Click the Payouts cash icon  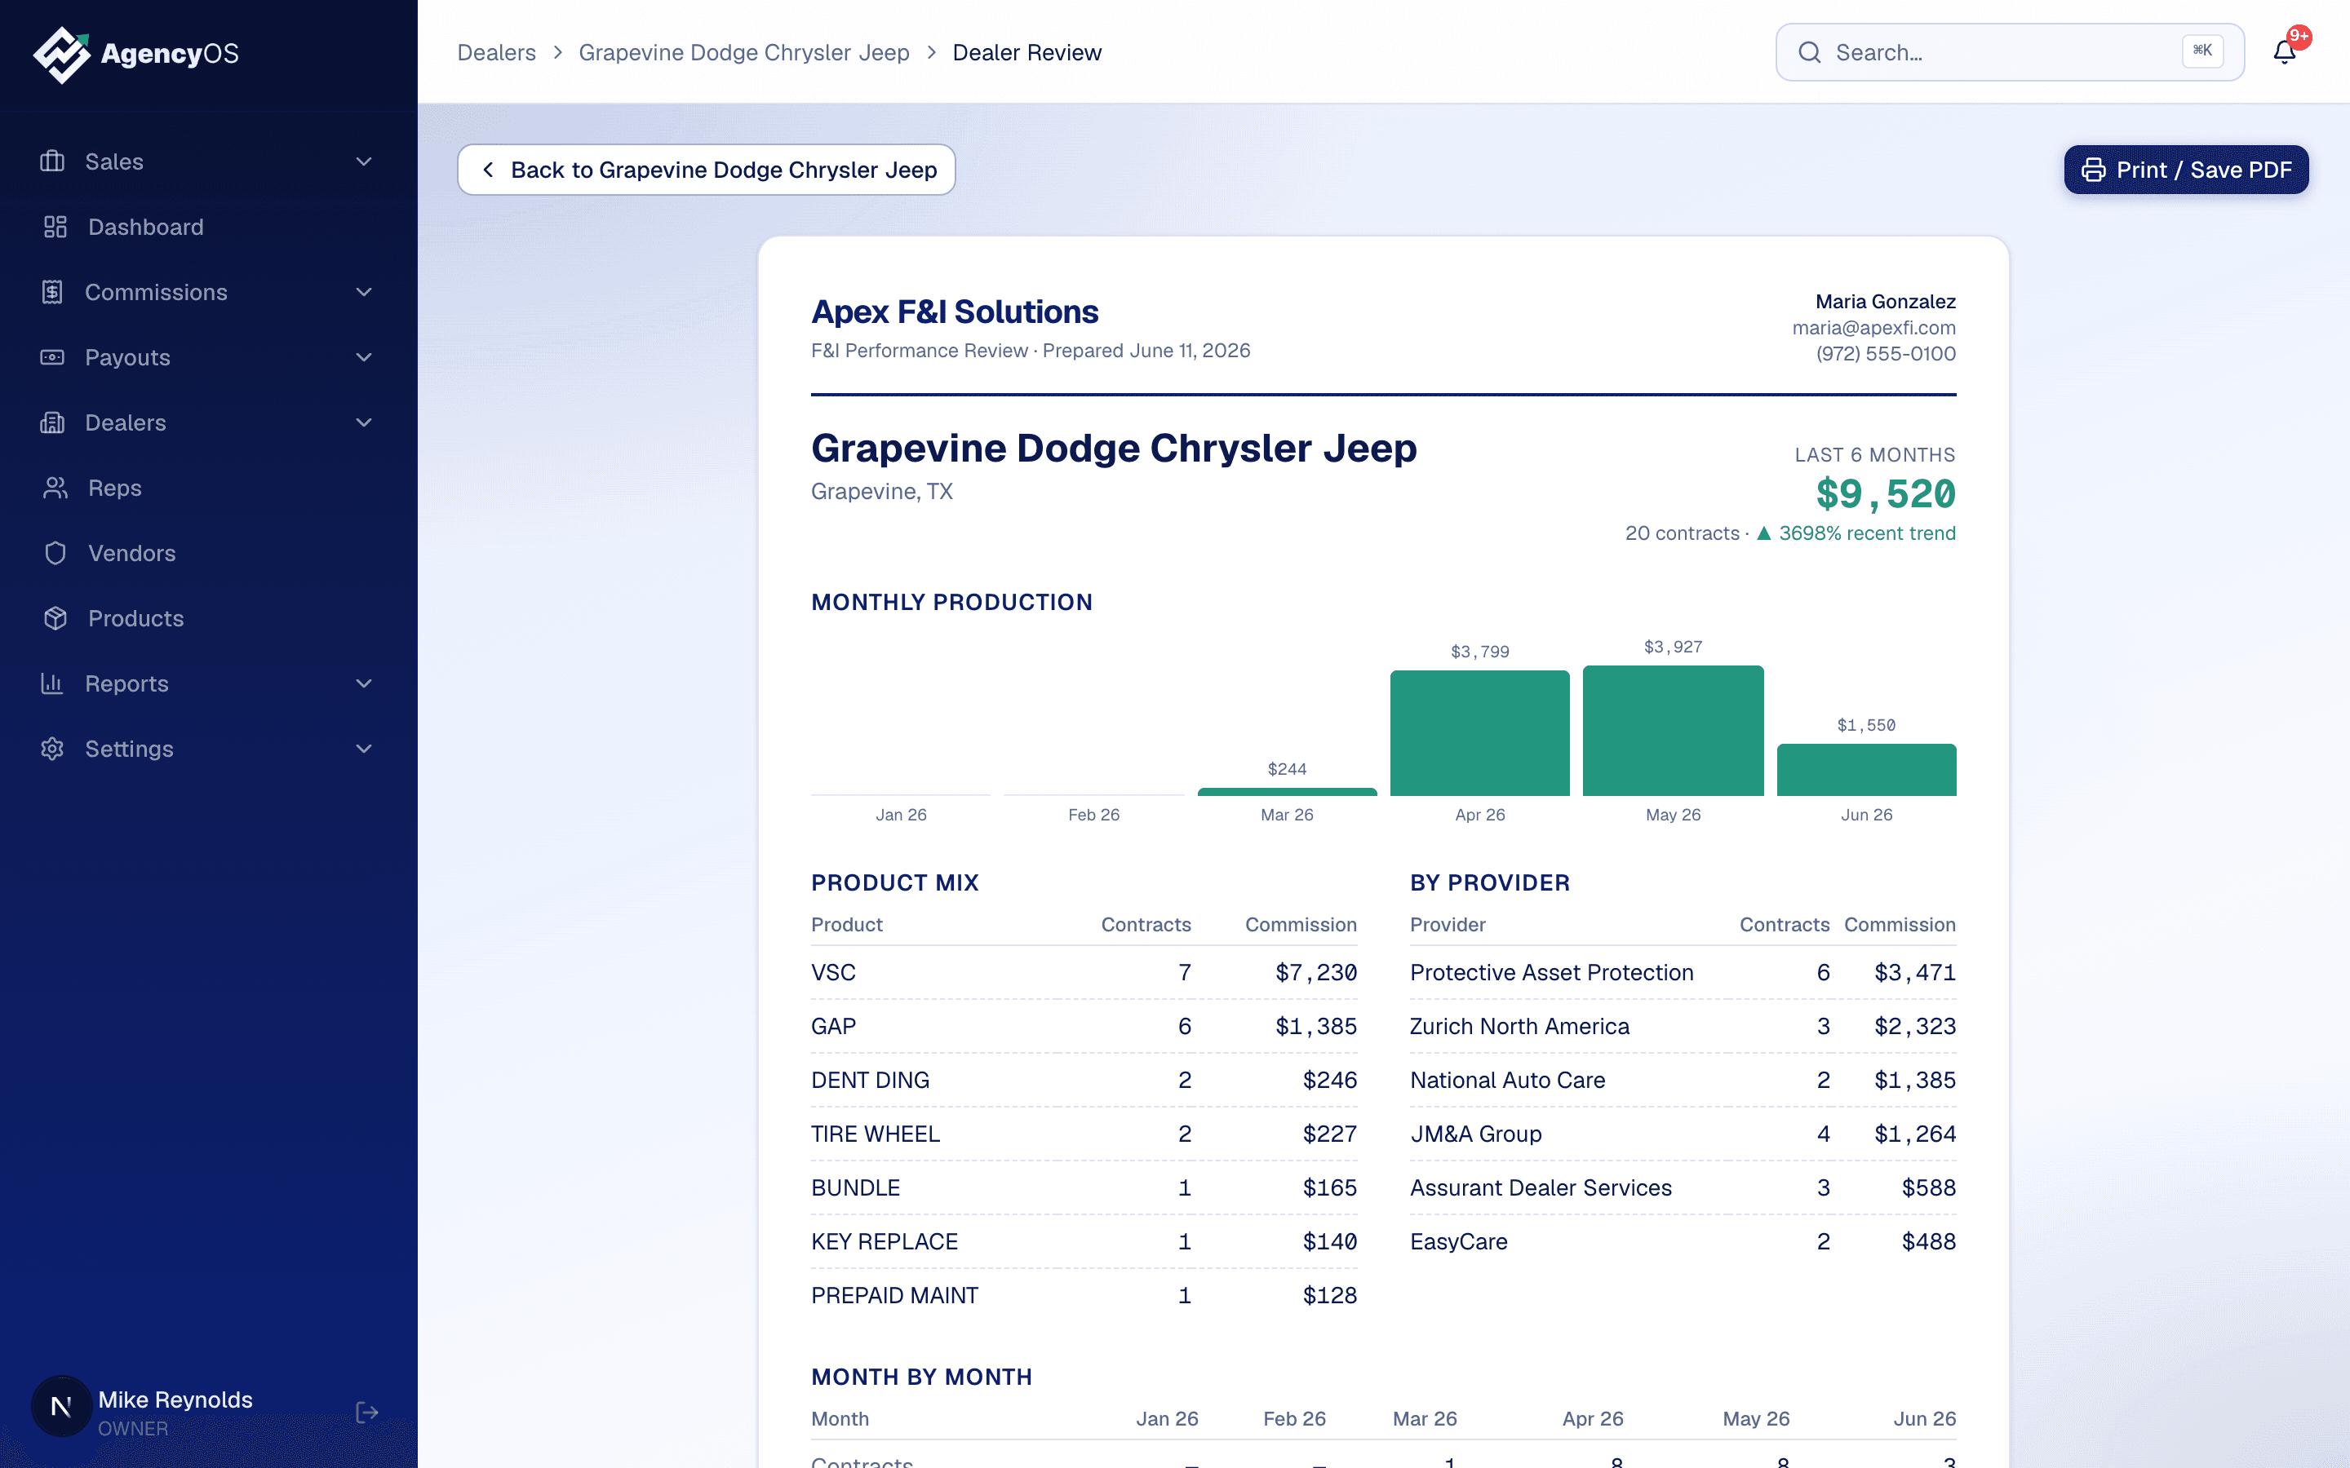tap(52, 356)
